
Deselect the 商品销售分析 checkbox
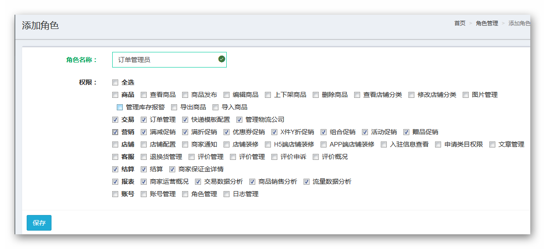point(252,181)
